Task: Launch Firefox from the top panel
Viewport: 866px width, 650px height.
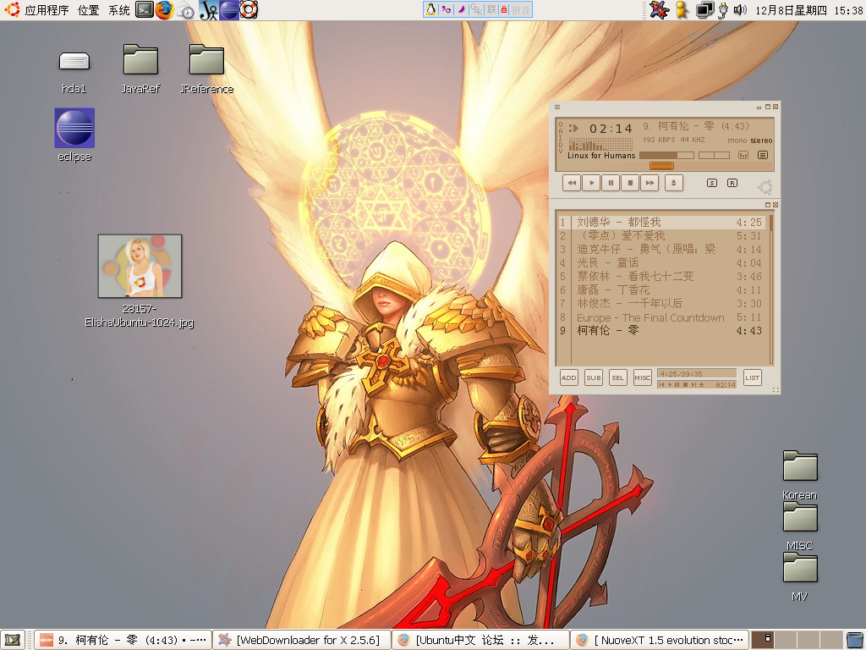Action: [164, 10]
